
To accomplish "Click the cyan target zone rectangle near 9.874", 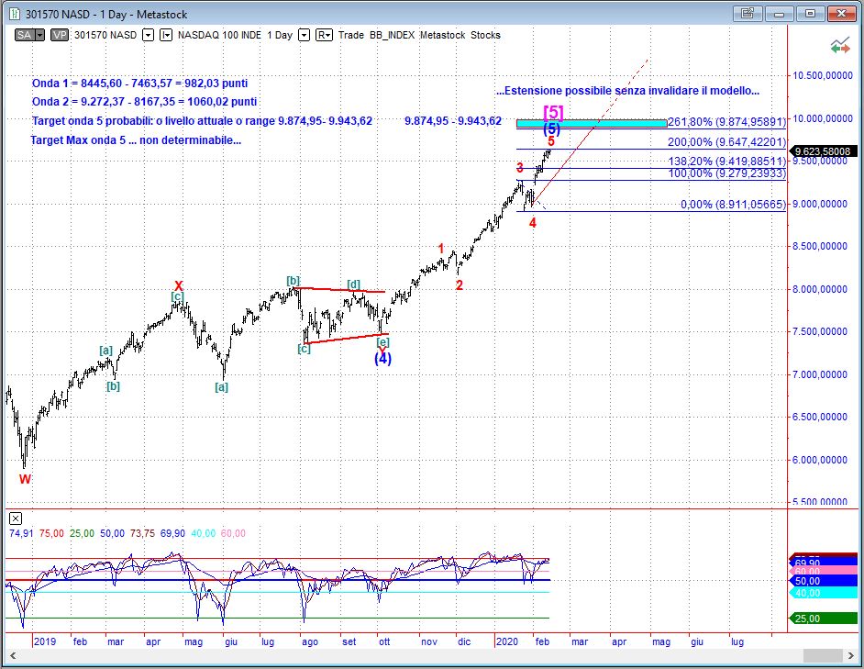I will pyautogui.click(x=591, y=123).
